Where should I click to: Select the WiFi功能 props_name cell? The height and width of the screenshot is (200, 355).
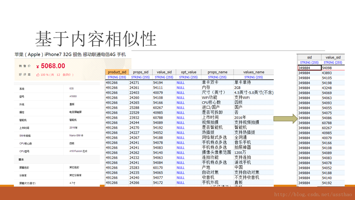click(217, 97)
